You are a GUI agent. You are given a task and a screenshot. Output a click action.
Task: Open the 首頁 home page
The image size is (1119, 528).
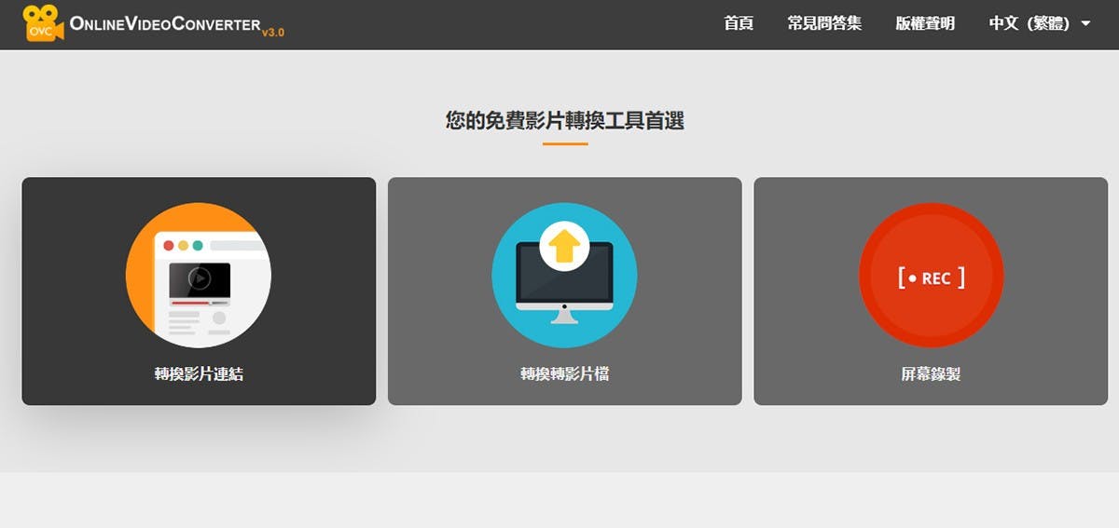point(739,23)
